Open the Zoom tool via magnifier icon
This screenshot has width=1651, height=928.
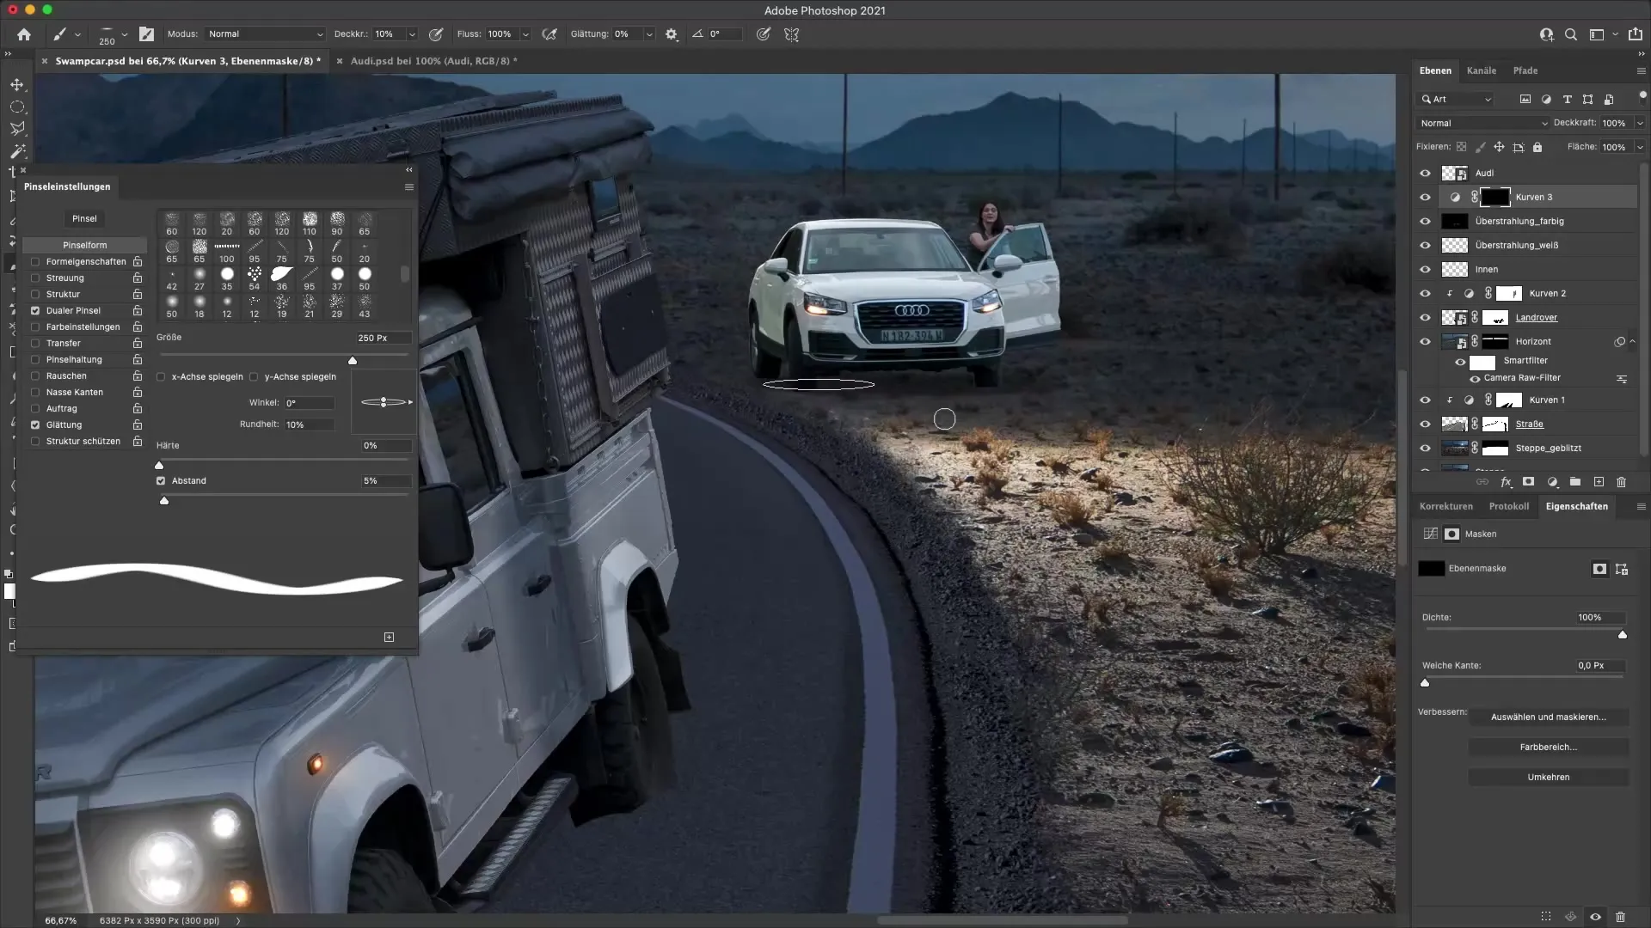click(1571, 34)
